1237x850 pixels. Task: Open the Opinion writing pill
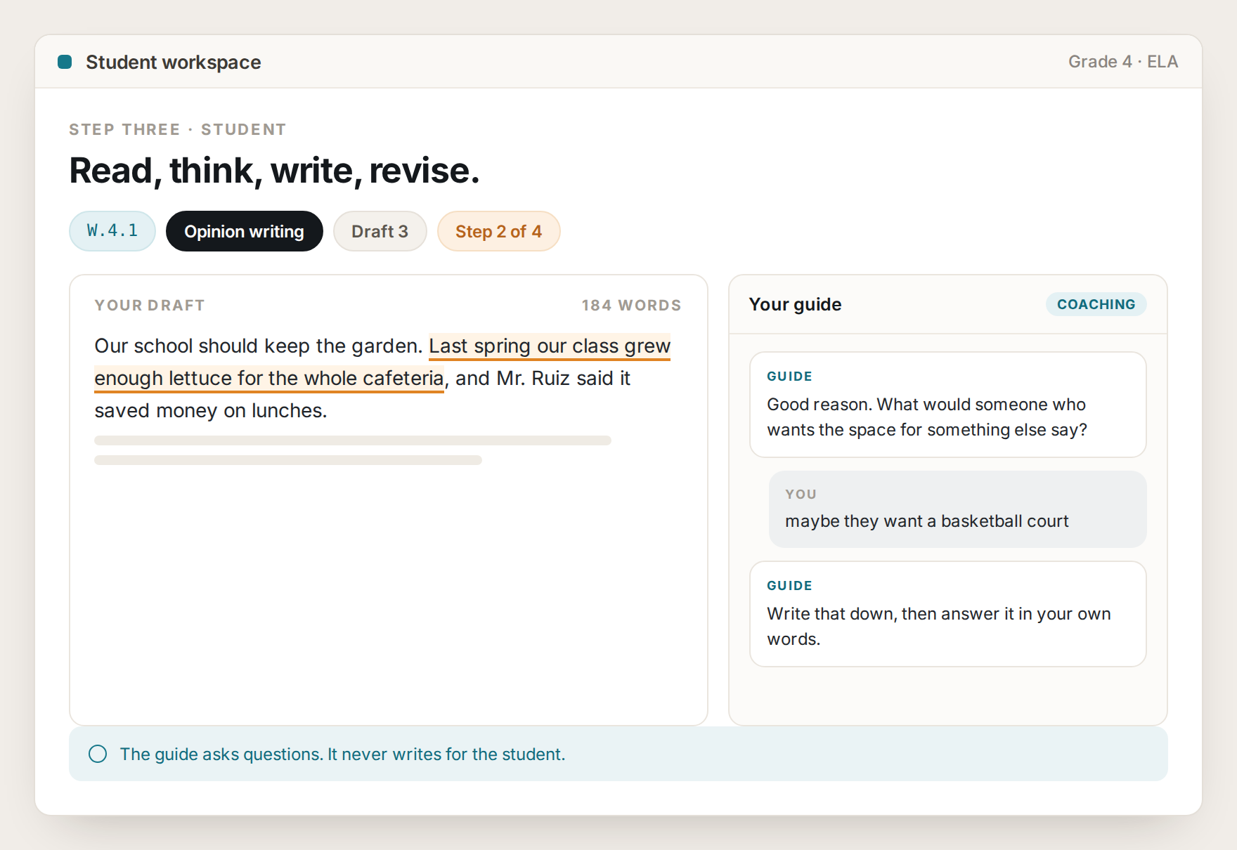tap(245, 231)
